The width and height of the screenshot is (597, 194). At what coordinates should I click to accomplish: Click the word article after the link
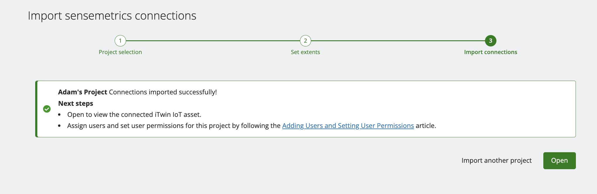pos(425,126)
